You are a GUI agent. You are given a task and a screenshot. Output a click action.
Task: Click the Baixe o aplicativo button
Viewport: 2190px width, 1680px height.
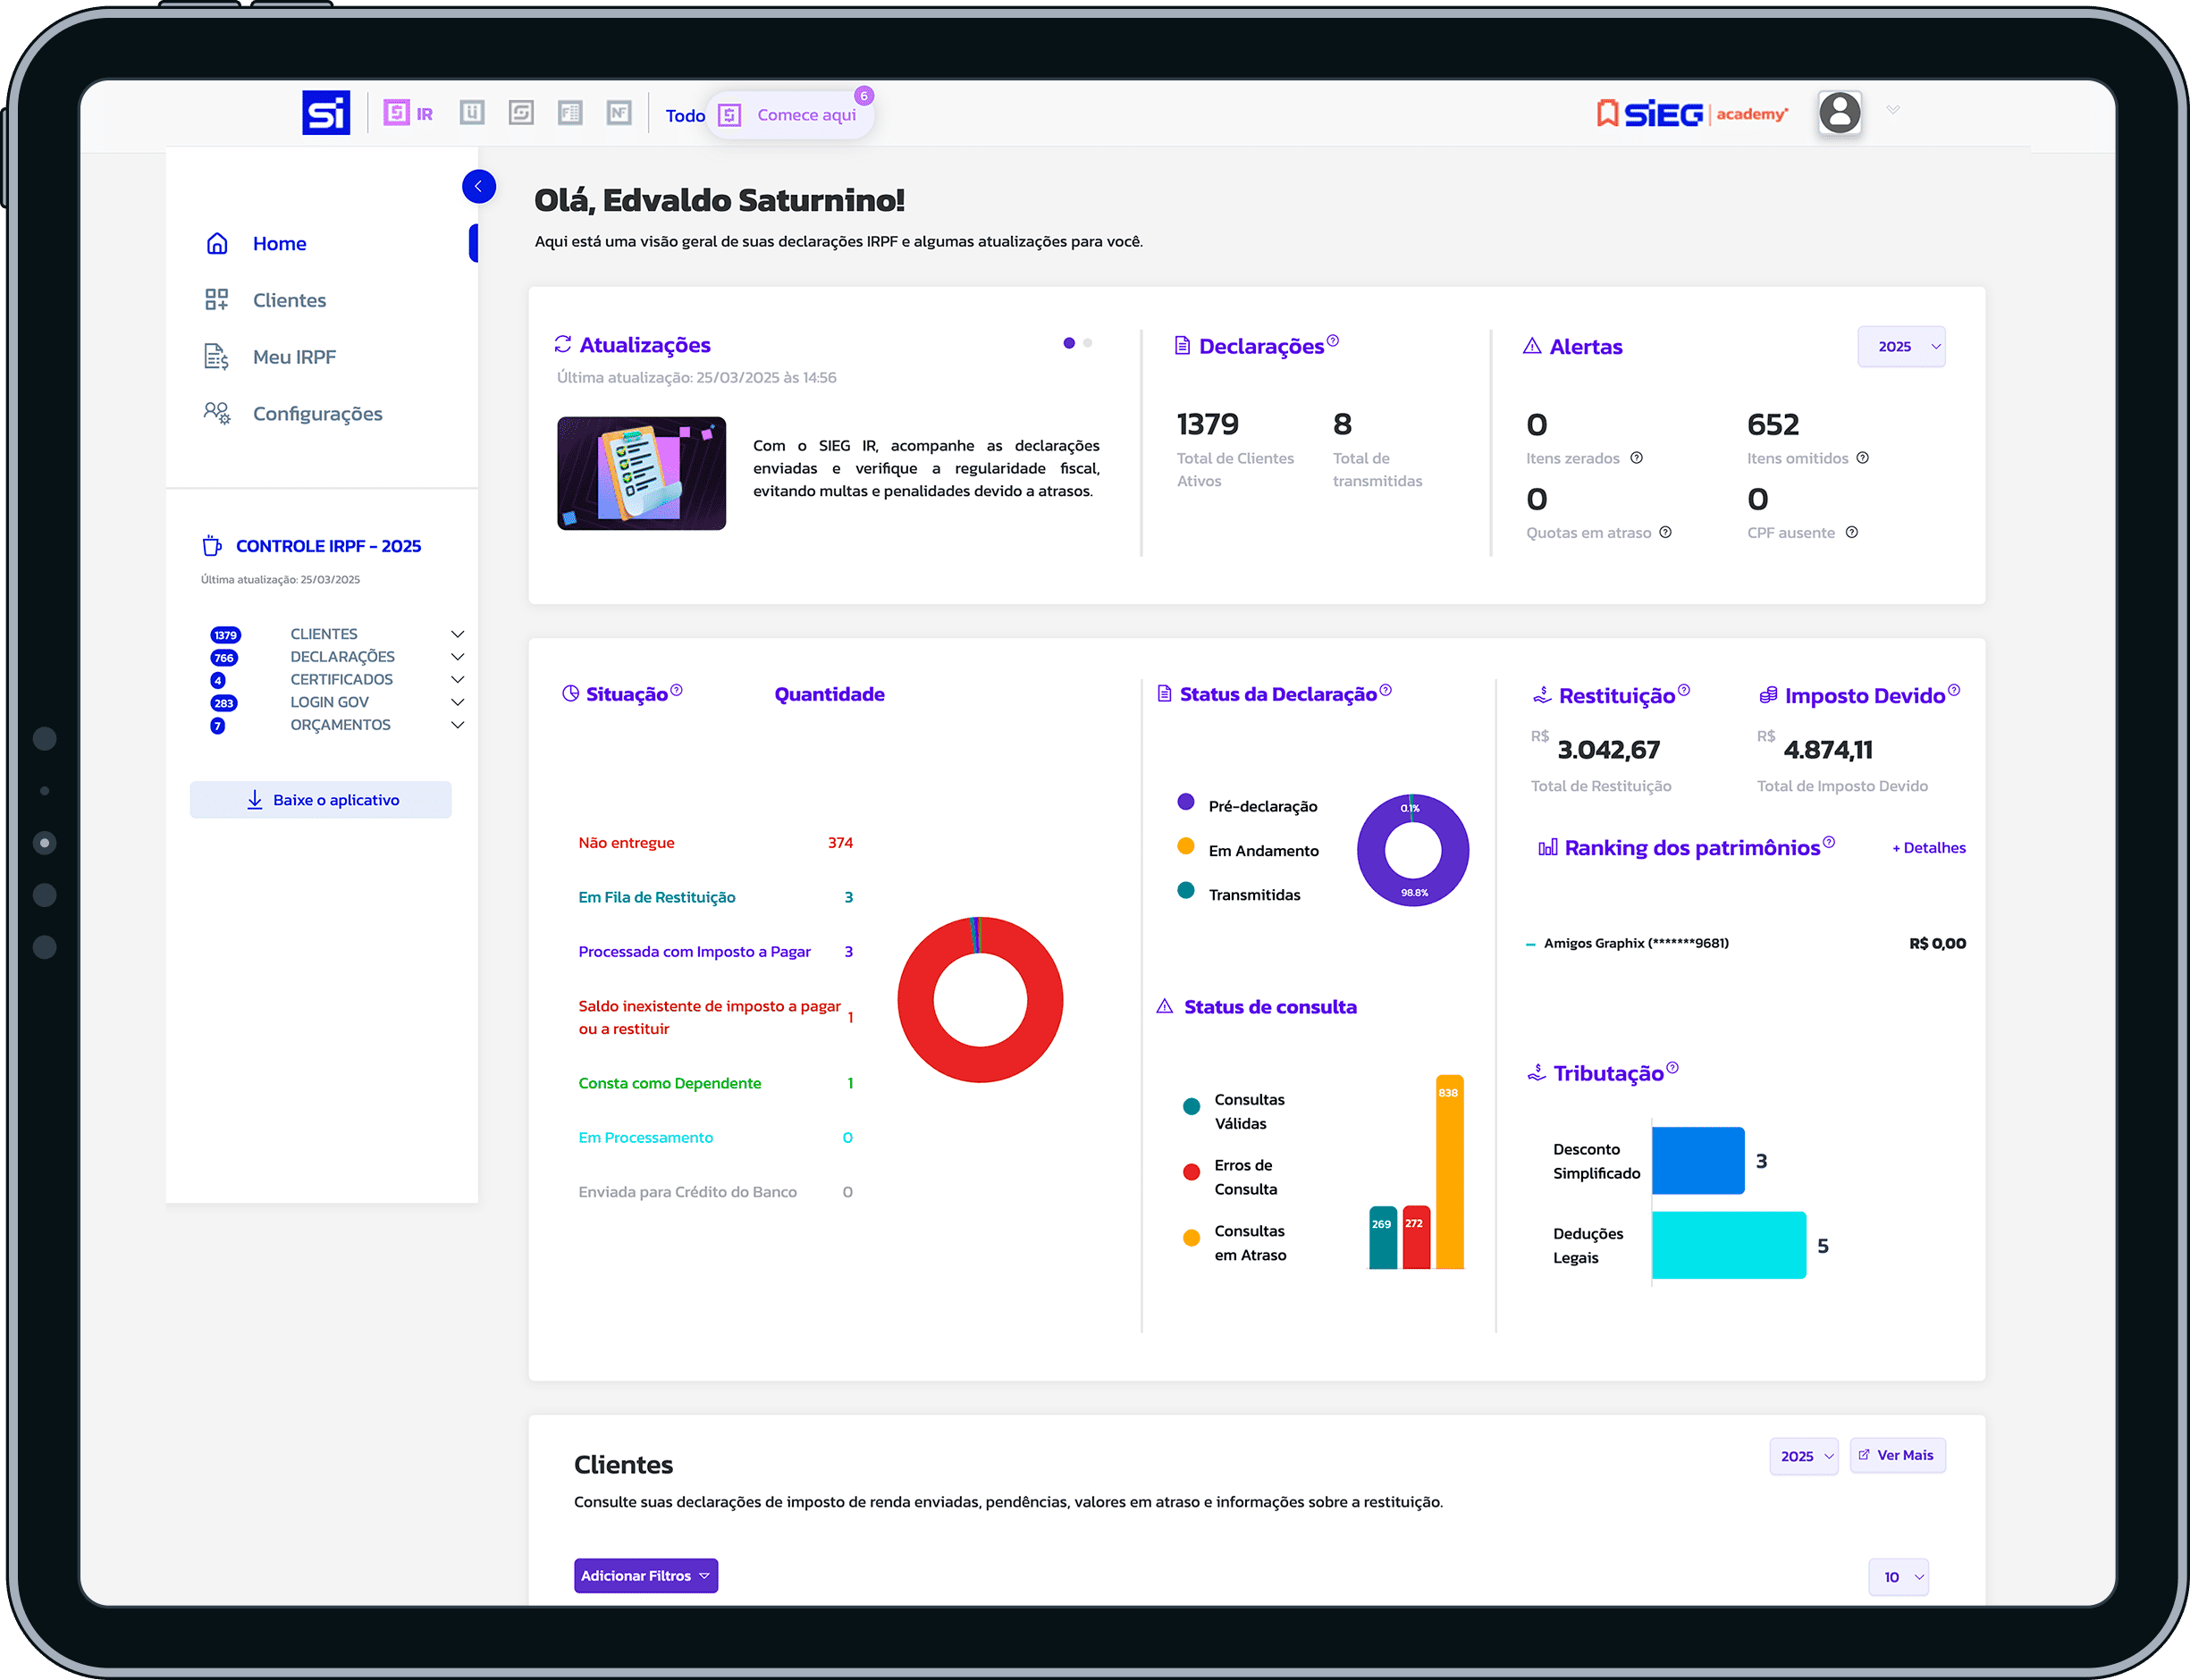click(x=321, y=800)
